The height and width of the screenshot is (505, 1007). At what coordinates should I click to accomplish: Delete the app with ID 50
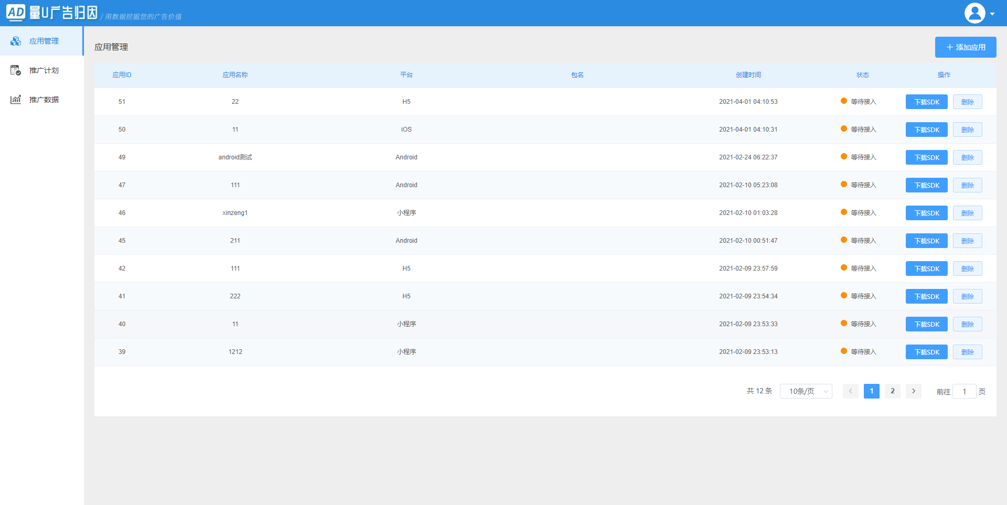click(x=967, y=130)
